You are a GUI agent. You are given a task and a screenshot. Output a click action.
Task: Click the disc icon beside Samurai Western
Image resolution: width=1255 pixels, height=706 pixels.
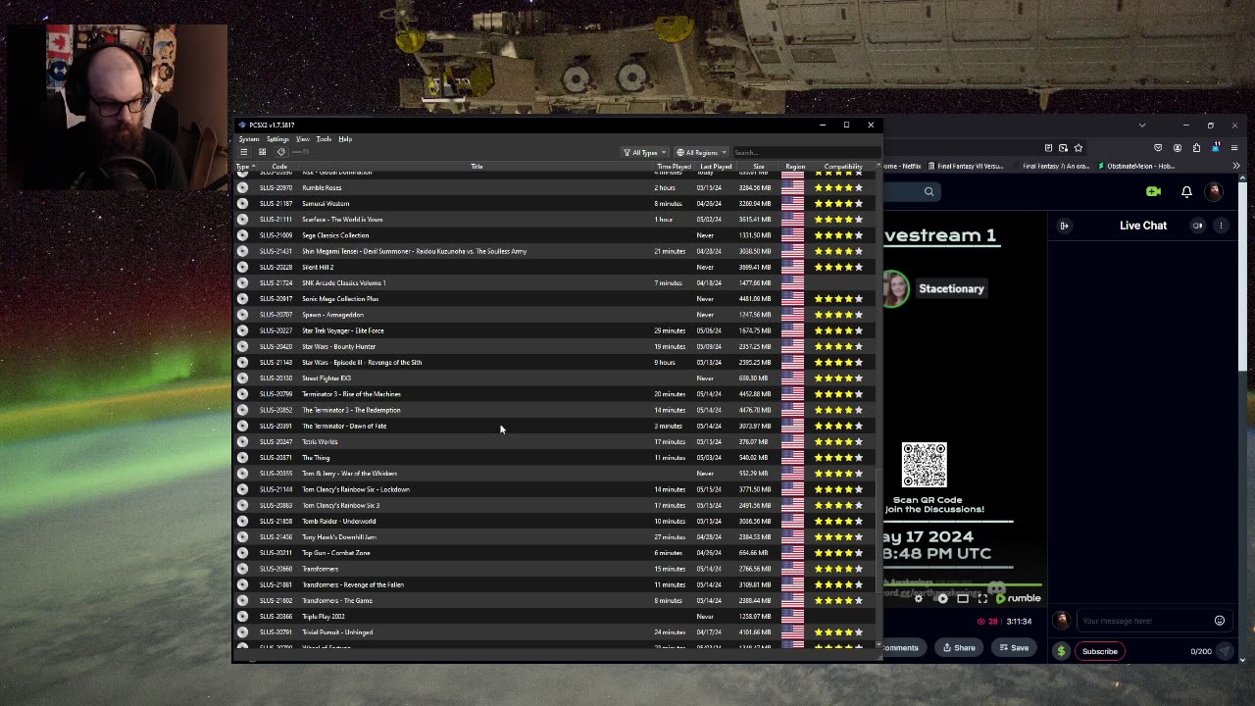pos(242,203)
